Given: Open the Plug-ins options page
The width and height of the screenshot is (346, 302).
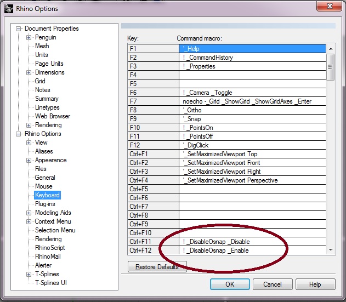Looking at the screenshot, I should 45,204.
